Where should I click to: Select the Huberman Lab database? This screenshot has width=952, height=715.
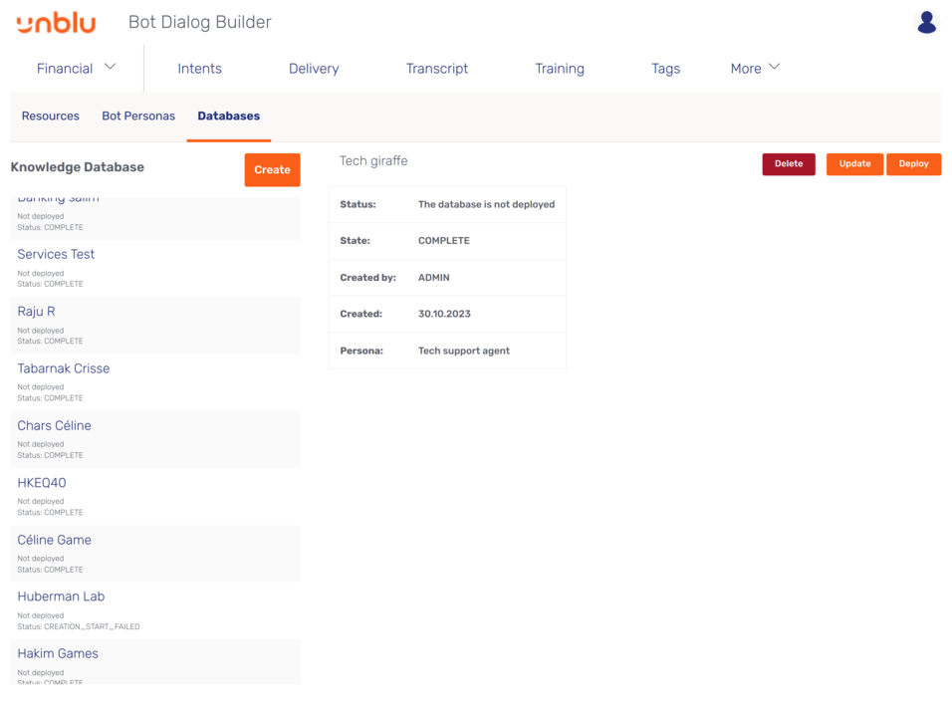coord(61,596)
